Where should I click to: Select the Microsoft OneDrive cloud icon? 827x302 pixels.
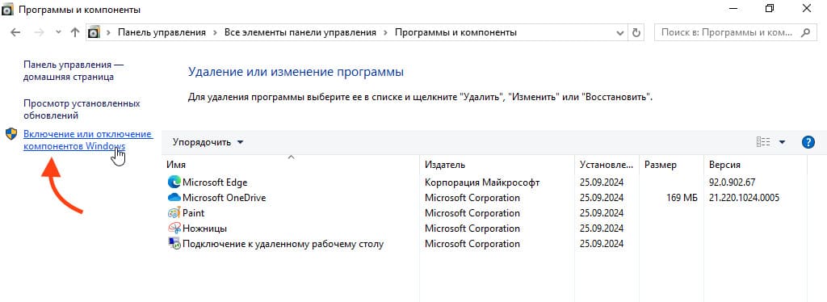click(x=174, y=198)
